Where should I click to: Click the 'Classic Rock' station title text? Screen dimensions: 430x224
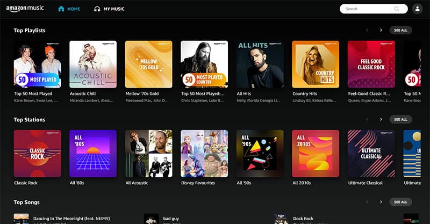[x=26, y=183]
